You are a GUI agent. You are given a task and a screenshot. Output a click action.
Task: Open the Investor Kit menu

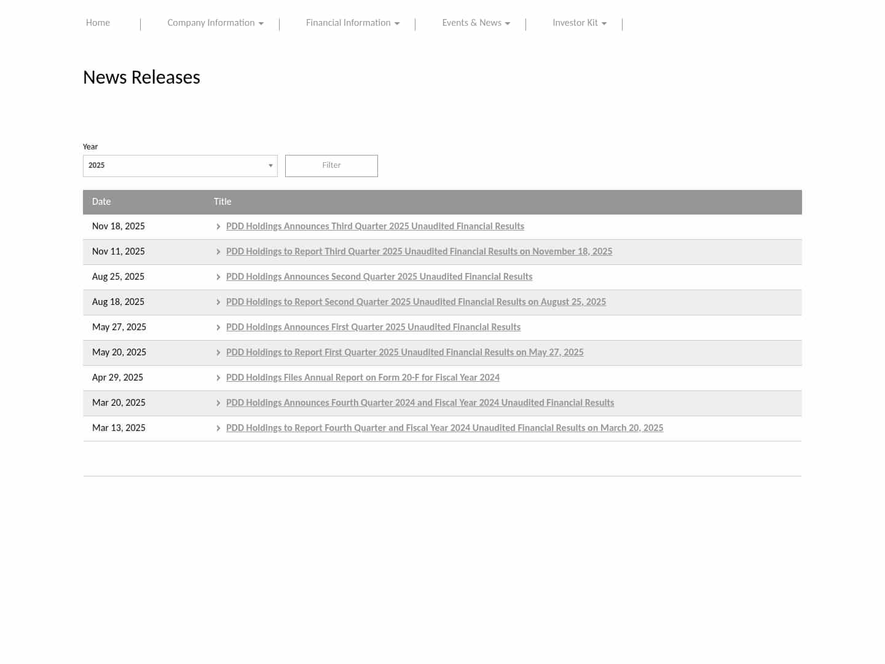579,23
